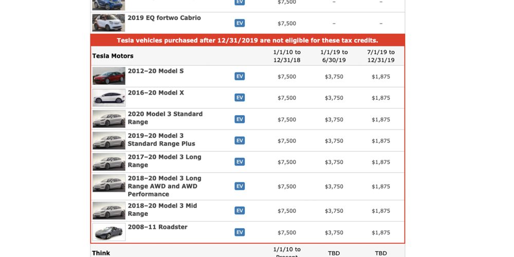The image size is (514, 257).
Task: Open thumbnail for 2018–20 Model 3 Mid Range
Action: (108, 210)
